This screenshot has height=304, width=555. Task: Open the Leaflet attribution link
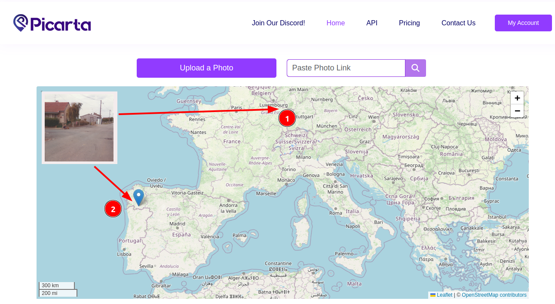pyautogui.click(x=445, y=295)
